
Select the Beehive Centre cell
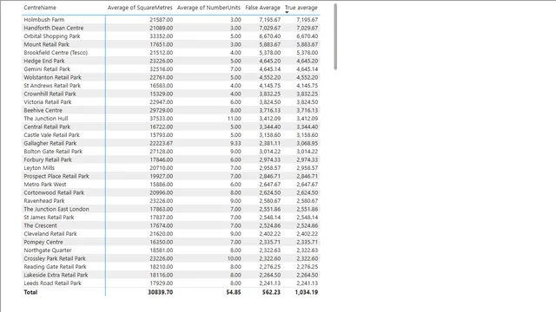tap(43, 110)
